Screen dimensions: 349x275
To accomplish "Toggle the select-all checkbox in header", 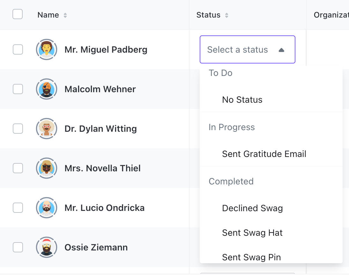I will pyautogui.click(x=18, y=14).
